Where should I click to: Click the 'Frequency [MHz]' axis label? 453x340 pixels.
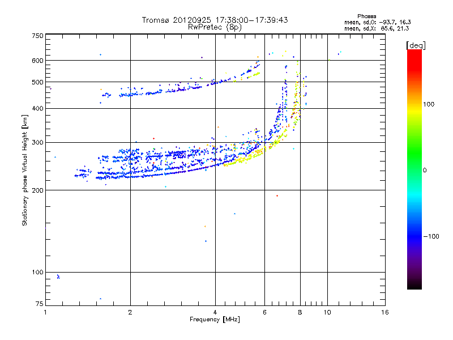pos(215,320)
